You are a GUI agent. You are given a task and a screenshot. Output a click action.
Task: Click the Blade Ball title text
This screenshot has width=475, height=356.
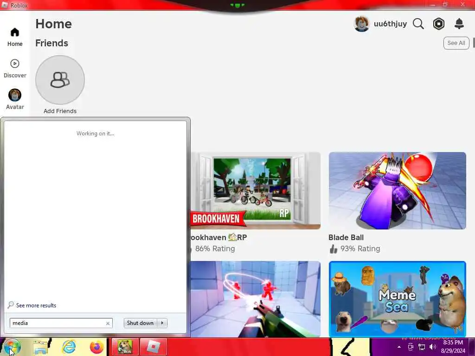(x=346, y=238)
